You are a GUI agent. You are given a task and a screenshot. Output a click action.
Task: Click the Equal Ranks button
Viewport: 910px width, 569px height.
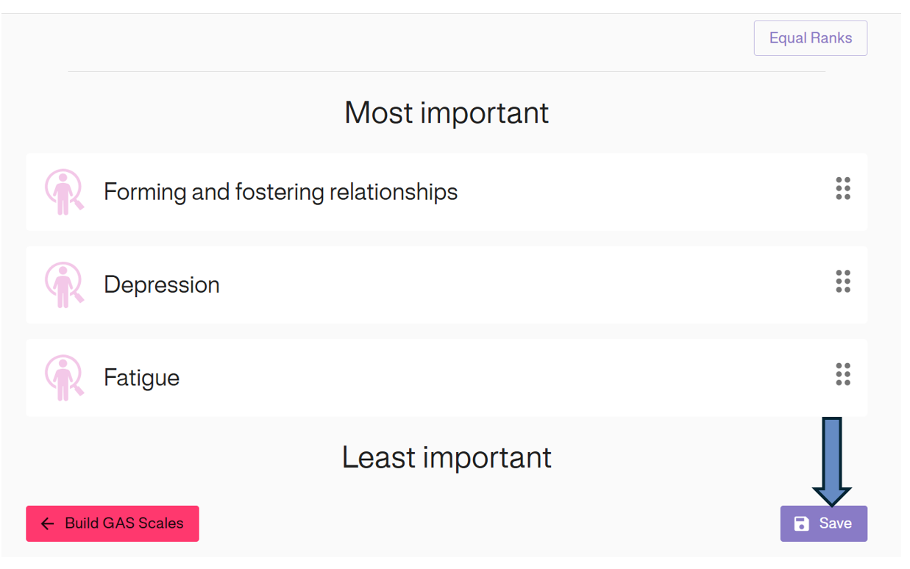click(x=810, y=38)
